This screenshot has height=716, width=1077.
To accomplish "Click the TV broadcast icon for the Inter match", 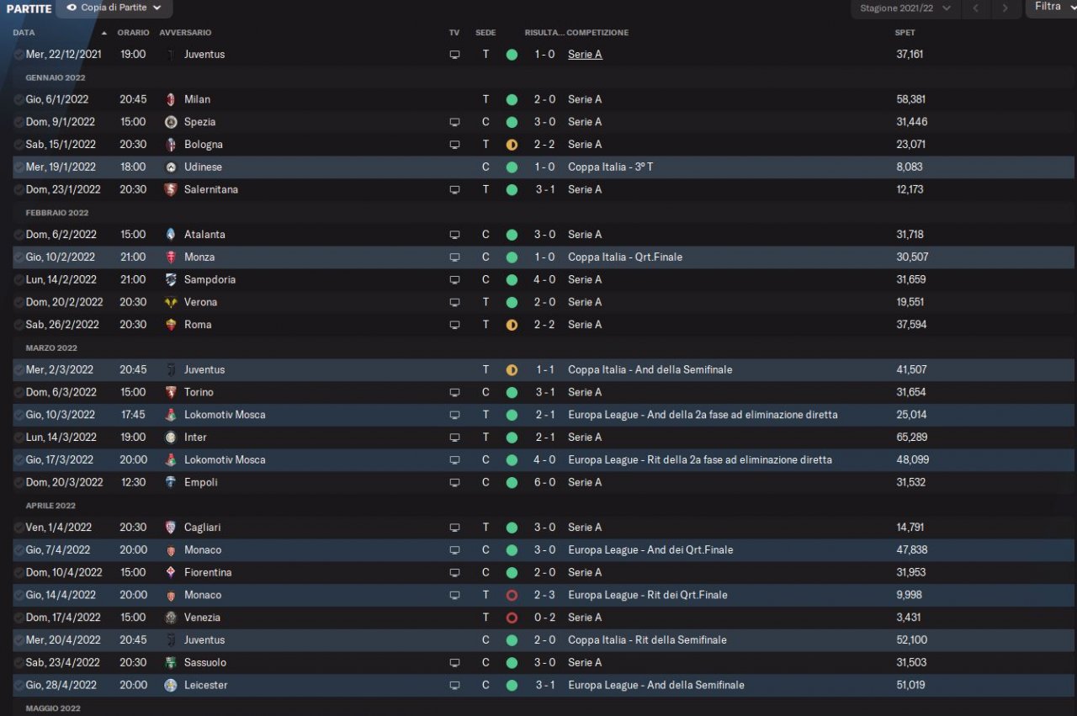I will [x=454, y=438].
